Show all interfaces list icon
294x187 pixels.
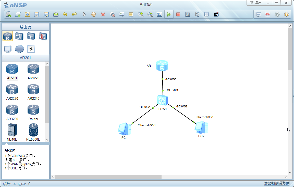click(x=197, y=15)
